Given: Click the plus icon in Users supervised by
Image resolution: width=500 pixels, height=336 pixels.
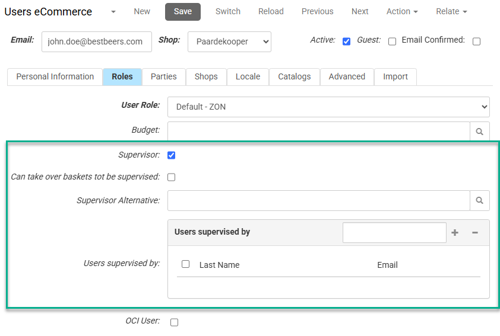Looking at the screenshot, I should [x=455, y=233].
